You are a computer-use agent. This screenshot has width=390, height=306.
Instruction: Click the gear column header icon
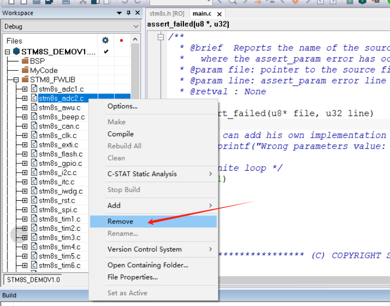tap(105, 40)
